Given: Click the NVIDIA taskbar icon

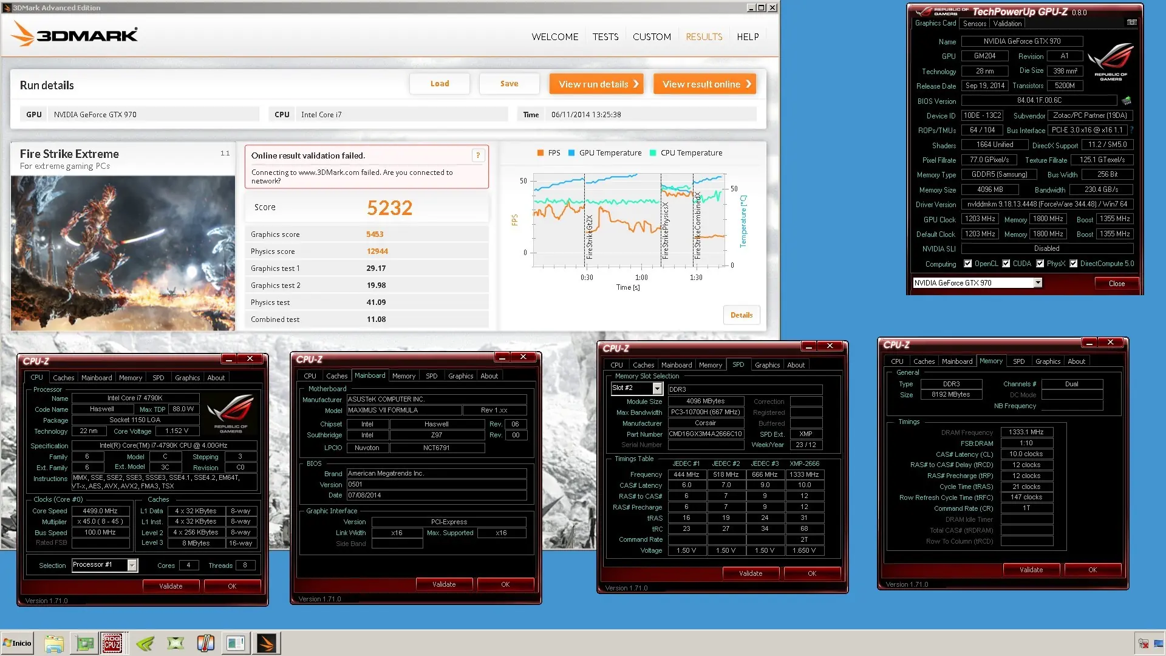Looking at the screenshot, I should click(x=145, y=643).
